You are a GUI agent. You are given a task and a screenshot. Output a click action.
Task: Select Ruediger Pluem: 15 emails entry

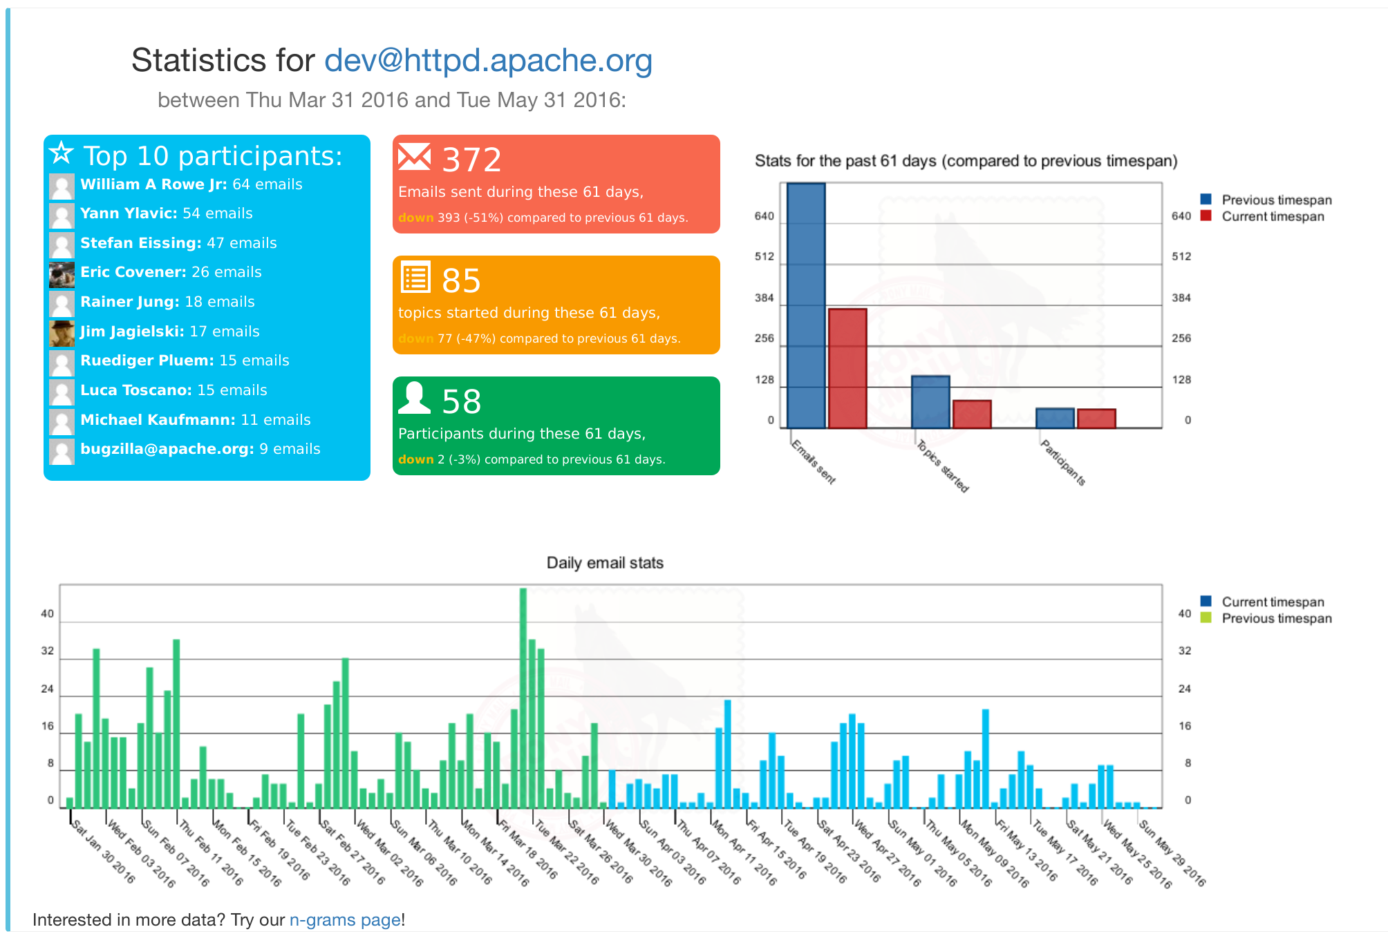pos(185,361)
